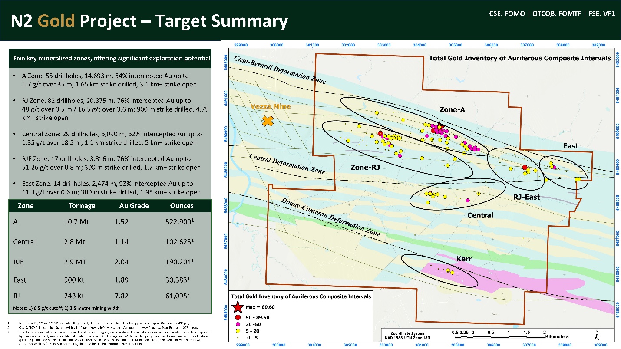Expand the Total Gold Inventory legend box
This screenshot has height=349, width=621.
[x=302, y=296]
